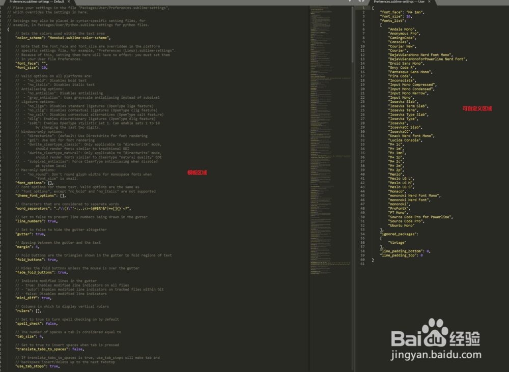Click the vertical scrollbar of the Default pane

coord(353,34)
